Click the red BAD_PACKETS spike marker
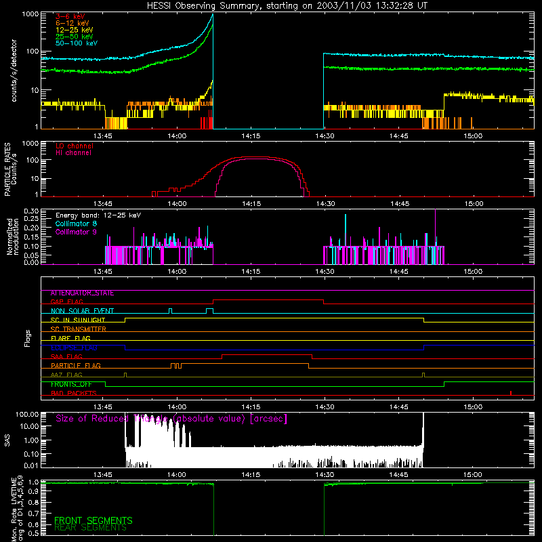542x542 pixels. [x=511, y=393]
